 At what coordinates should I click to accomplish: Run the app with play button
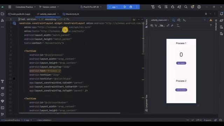(x=125, y=7)
